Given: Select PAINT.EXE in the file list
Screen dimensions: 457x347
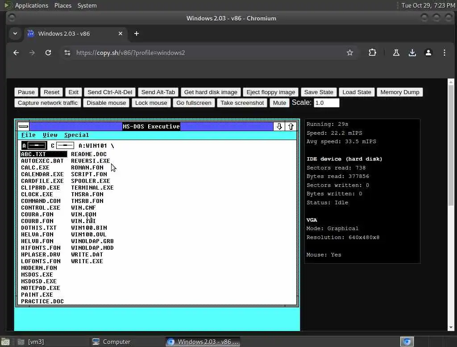Looking at the screenshot, I should [37, 295].
